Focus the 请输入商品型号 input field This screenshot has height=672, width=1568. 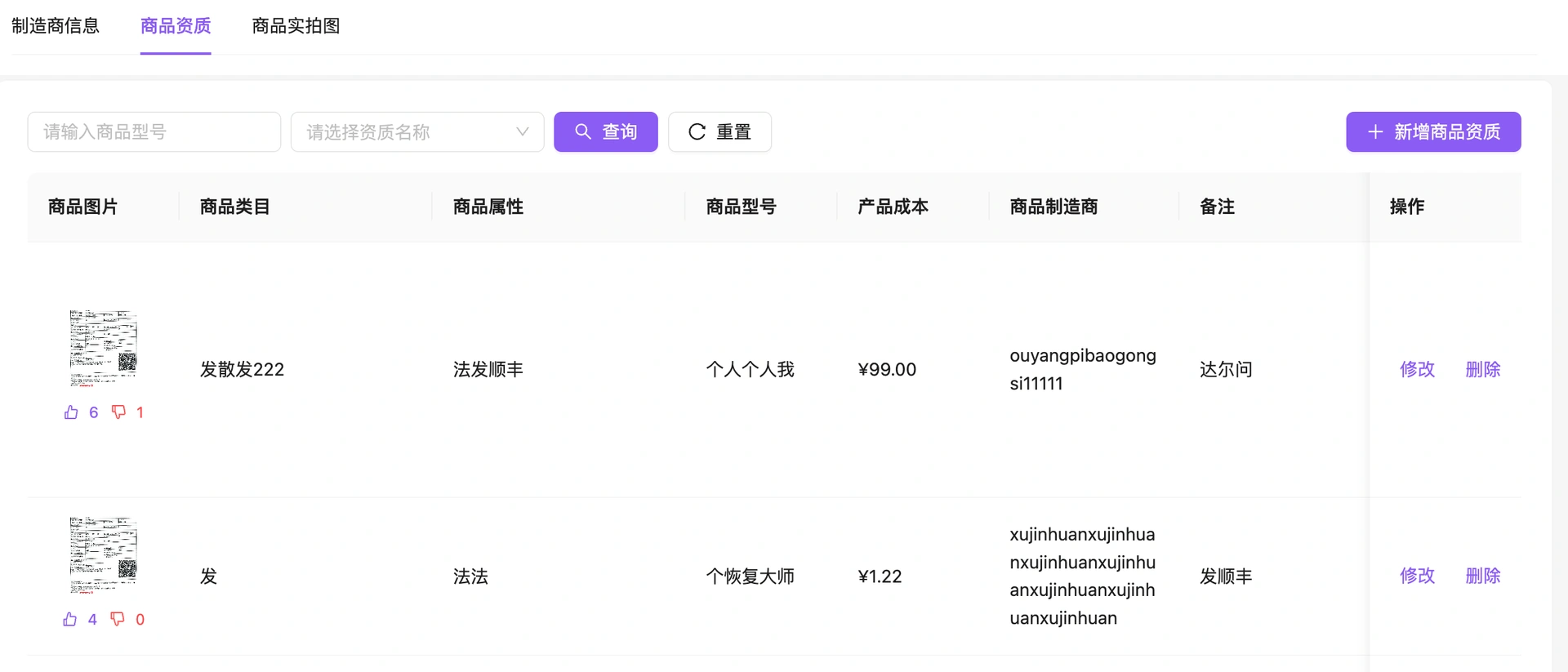click(x=154, y=132)
